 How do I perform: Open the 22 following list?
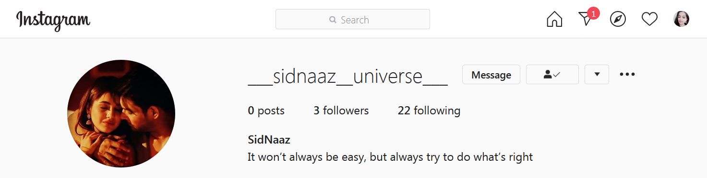[429, 111]
